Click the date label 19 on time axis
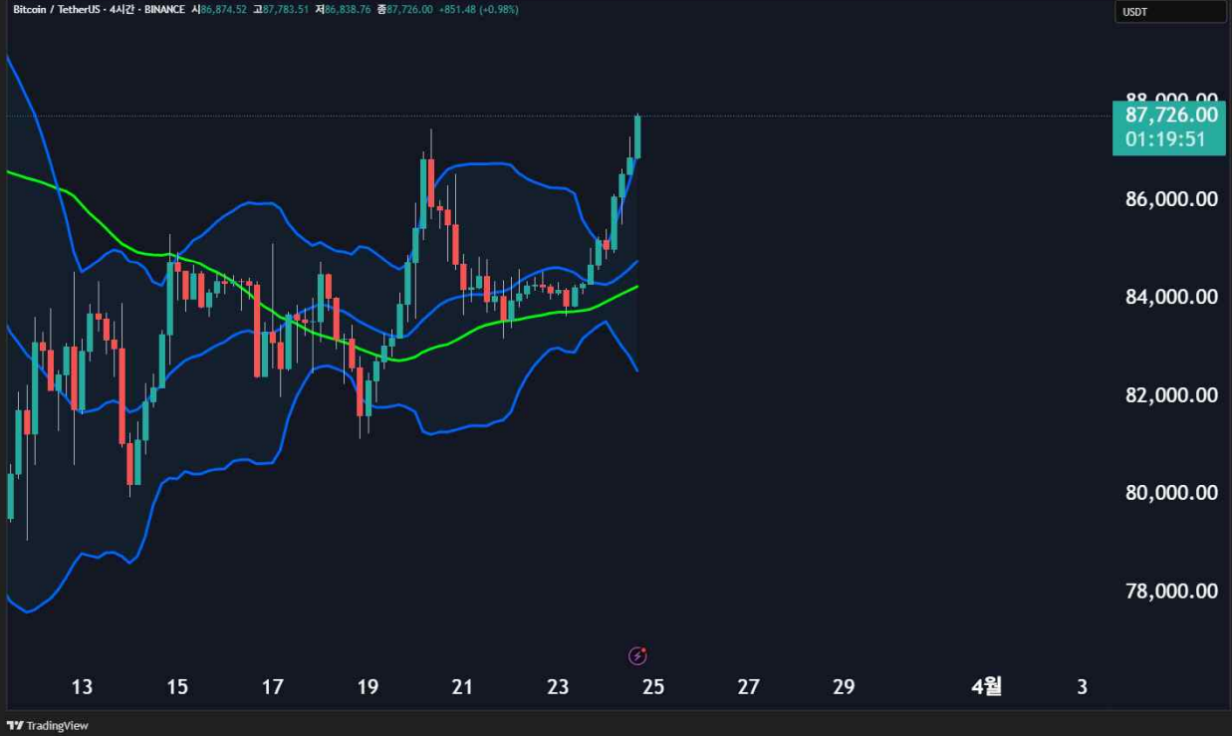Screen dimensions: 1232x736 pos(368,687)
